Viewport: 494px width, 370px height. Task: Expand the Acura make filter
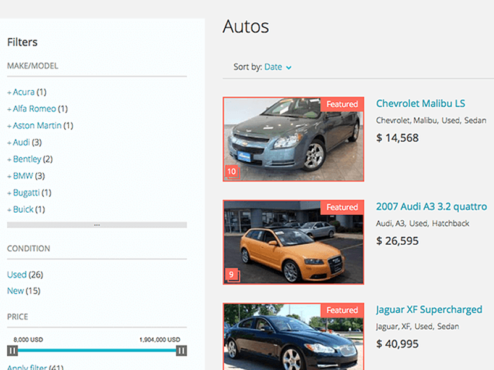23,92
